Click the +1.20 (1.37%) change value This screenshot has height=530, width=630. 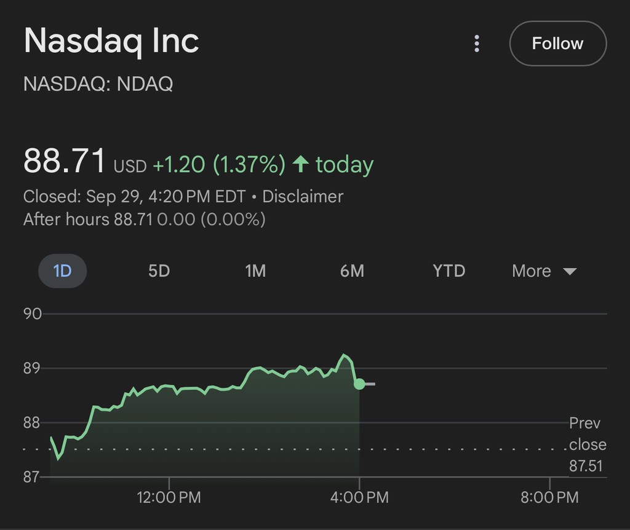[x=219, y=165]
